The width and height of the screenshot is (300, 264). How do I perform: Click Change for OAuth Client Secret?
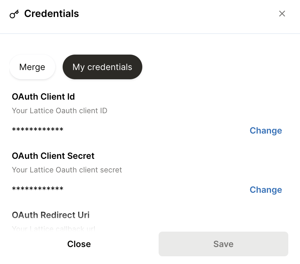tap(265, 190)
